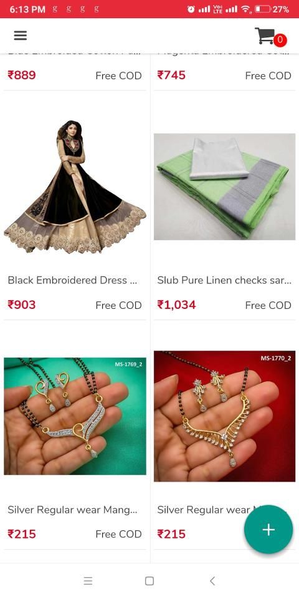Viewport: 299px width, 599px height.
Task: Tap Free COD next to ₹745
Action: pos(268,75)
